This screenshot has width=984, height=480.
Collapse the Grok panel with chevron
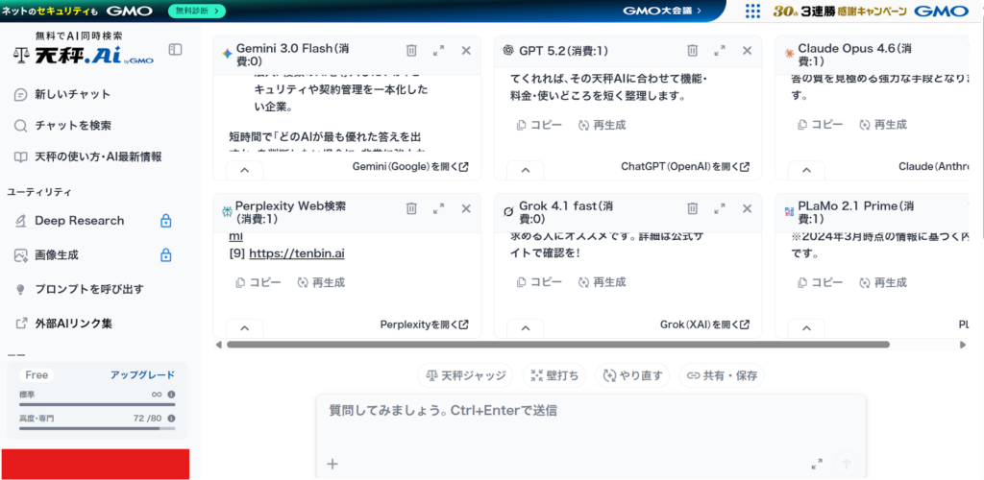tap(526, 327)
